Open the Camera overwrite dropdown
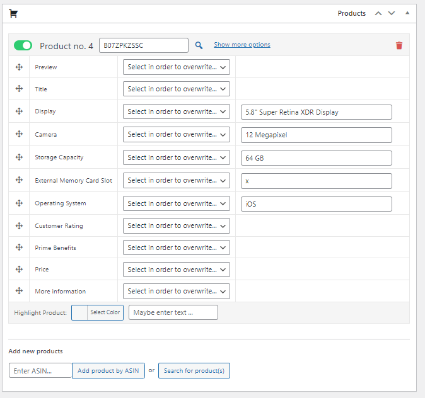Screen dimensions: 425x398 pos(177,134)
